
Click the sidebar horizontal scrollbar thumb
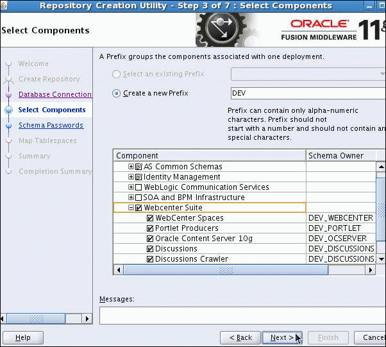36,319
